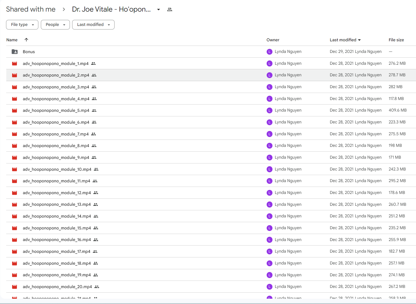Click video icon for module_8.mp4

[15, 146]
